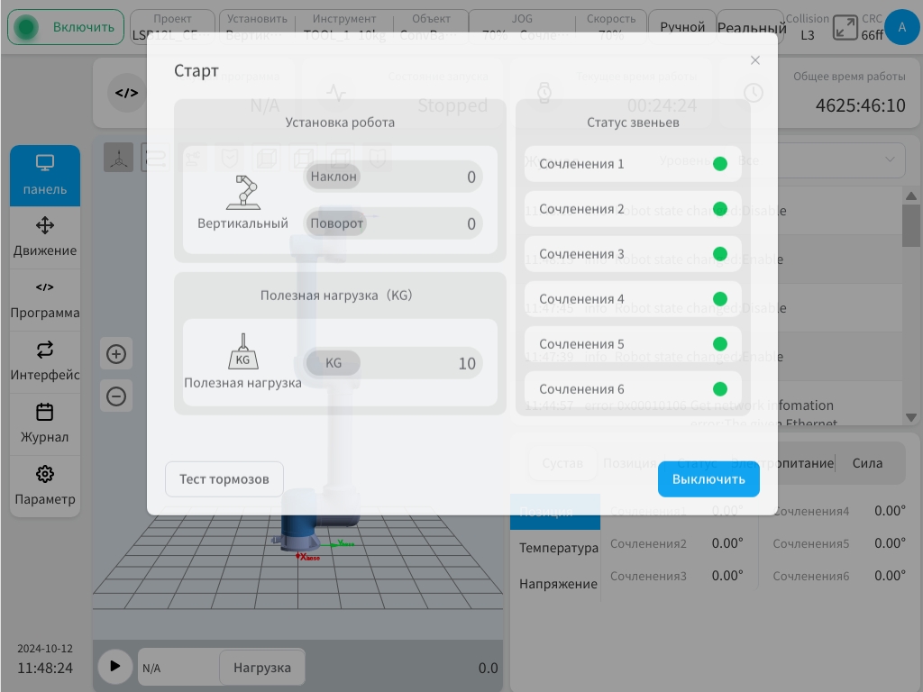The width and height of the screenshot is (923, 692).
Task: Click the Поворот value field
Action: pos(393,223)
